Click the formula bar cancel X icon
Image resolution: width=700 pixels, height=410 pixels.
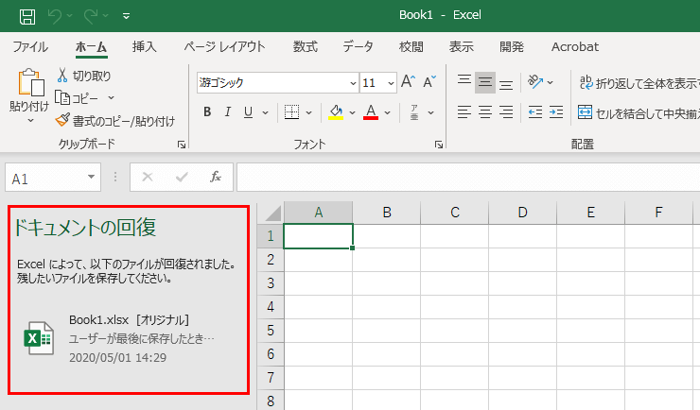pos(148,178)
